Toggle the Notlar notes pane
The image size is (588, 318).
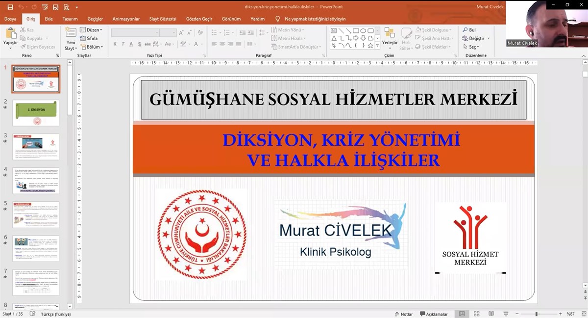[403, 314]
